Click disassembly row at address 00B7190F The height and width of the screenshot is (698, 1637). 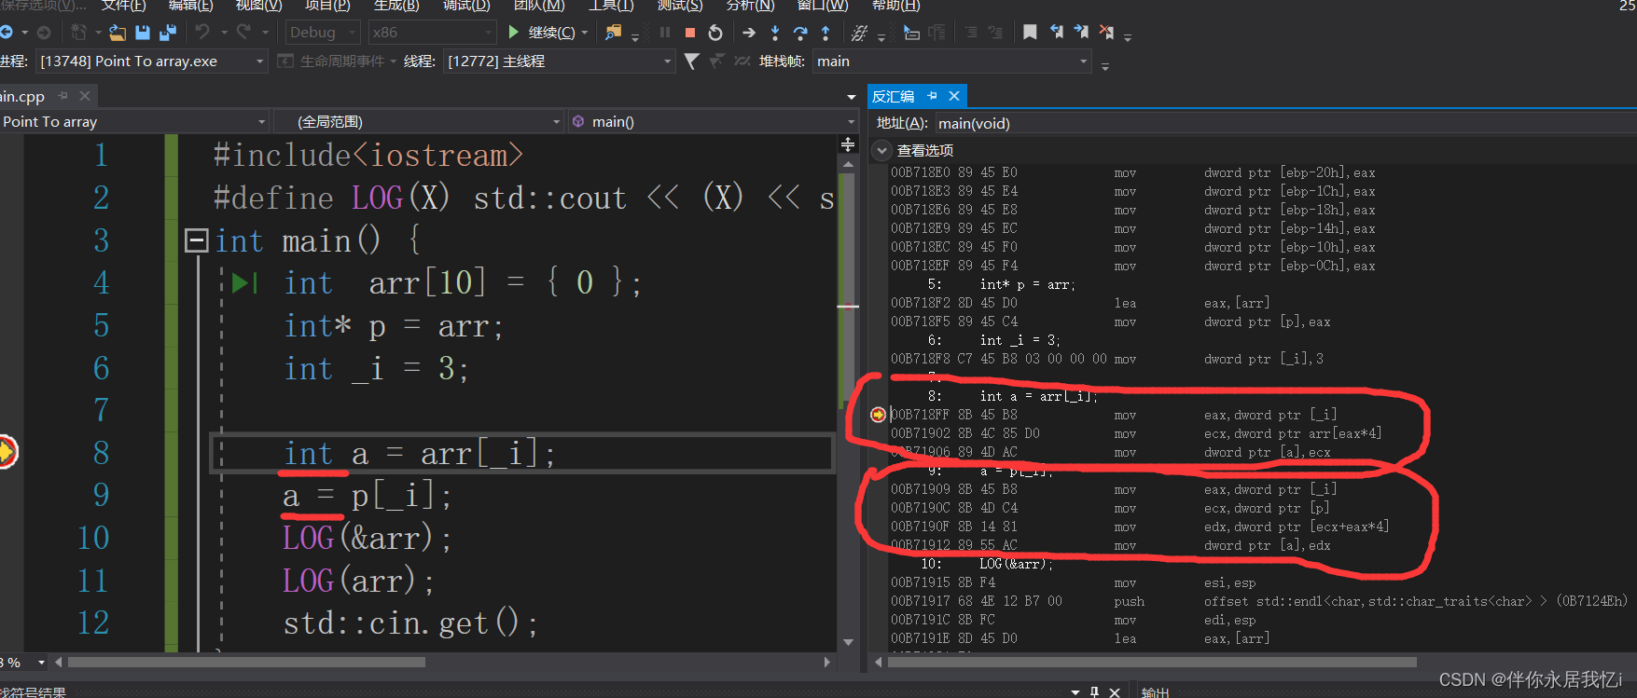click(1140, 527)
